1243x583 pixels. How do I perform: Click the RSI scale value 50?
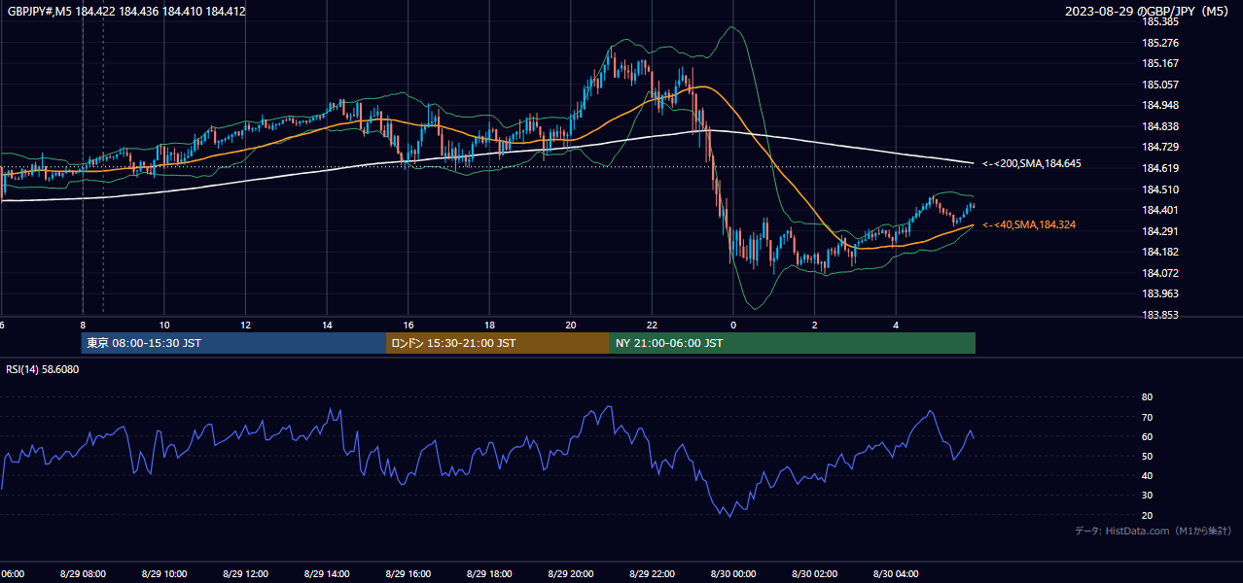coord(1147,456)
